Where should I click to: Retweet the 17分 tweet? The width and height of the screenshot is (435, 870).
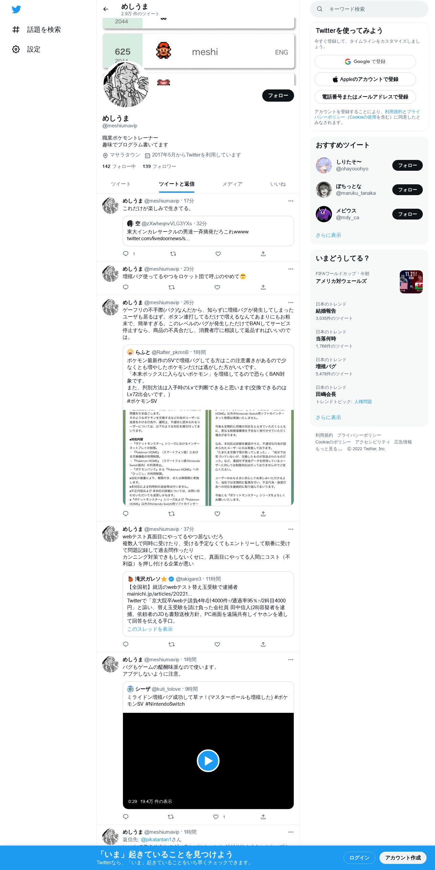(173, 254)
